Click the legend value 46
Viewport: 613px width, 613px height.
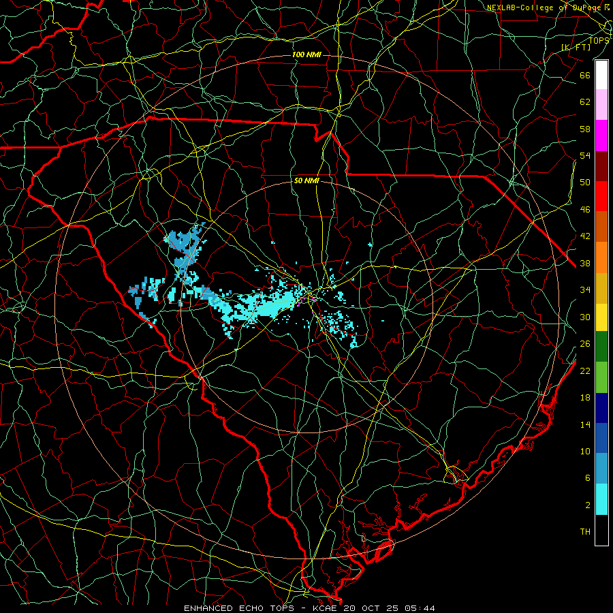[x=585, y=210]
